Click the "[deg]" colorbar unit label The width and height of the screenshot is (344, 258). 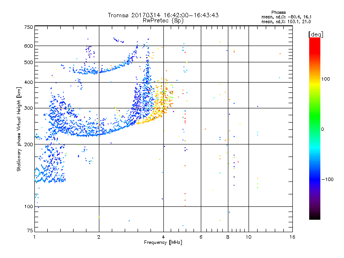pos(316,34)
